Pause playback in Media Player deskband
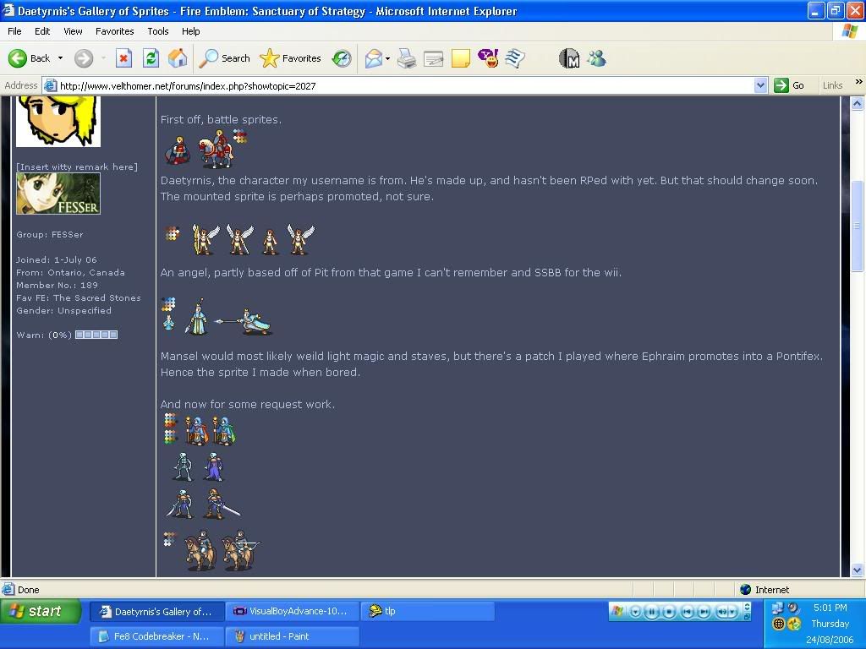The image size is (866, 649). [x=652, y=612]
